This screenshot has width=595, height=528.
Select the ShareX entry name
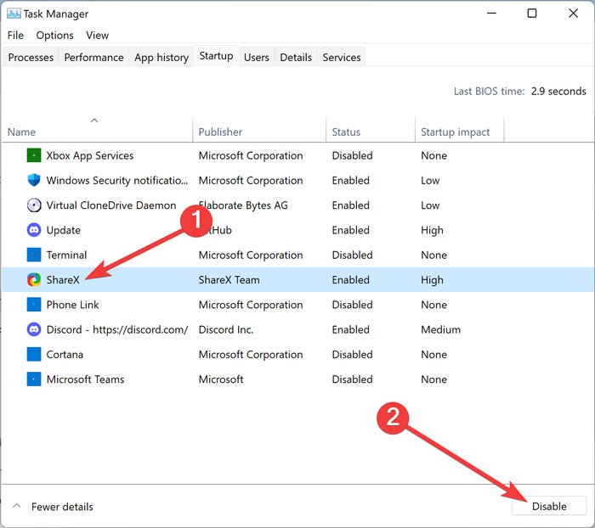point(63,280)
